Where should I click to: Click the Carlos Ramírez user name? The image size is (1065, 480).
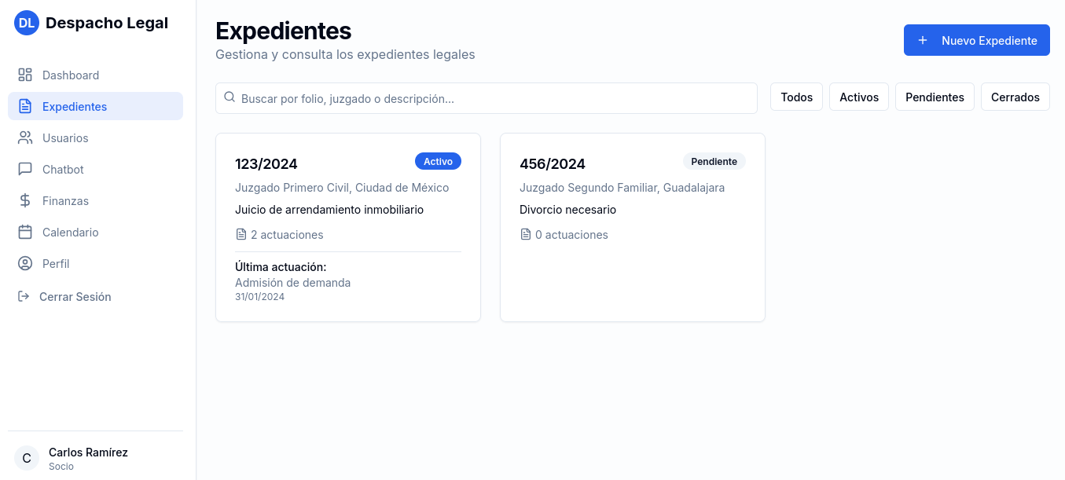pyautogui.click(x=88, y=453)
